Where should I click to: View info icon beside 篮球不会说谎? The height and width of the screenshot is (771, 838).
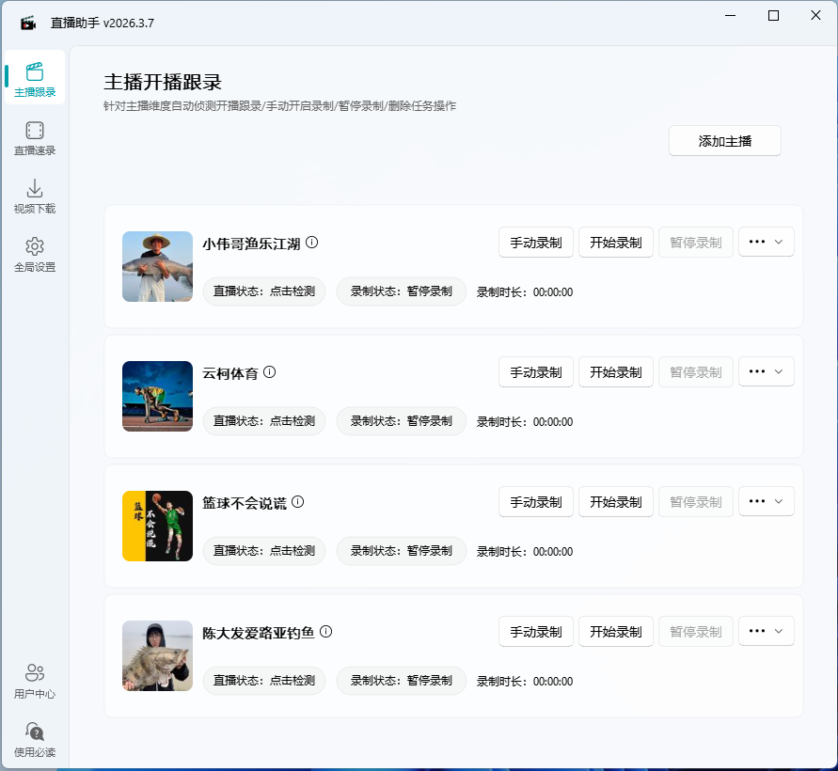[298, 500]
